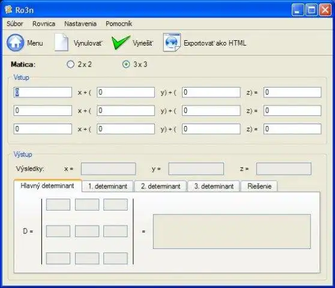The height and width of the screenshot is (288, 335).
Task: Click the center determinant matrix cell
Action: [87, 231]
